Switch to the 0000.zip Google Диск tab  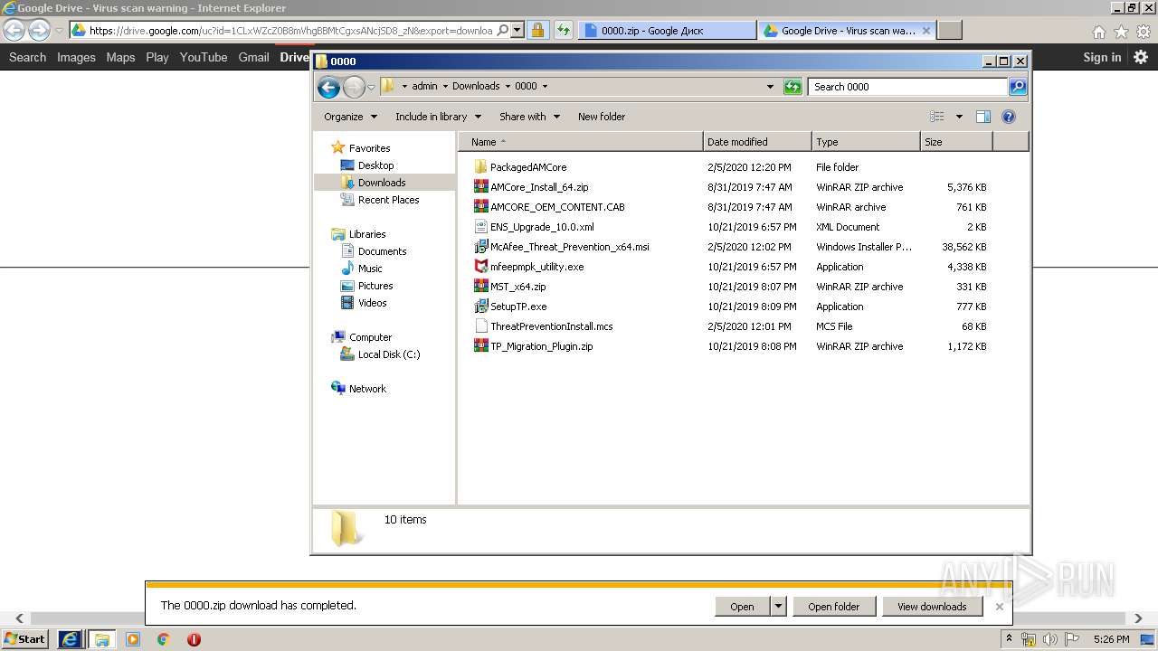coord(667,31)
